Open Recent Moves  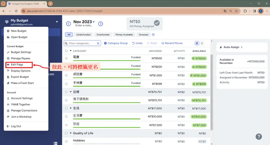tap(172, 43)
